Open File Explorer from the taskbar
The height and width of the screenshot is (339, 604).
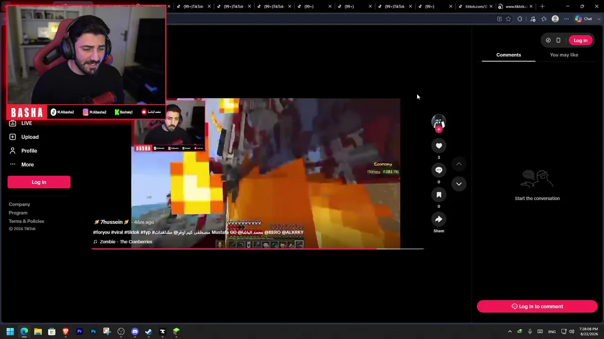click(x=38, y=331)
